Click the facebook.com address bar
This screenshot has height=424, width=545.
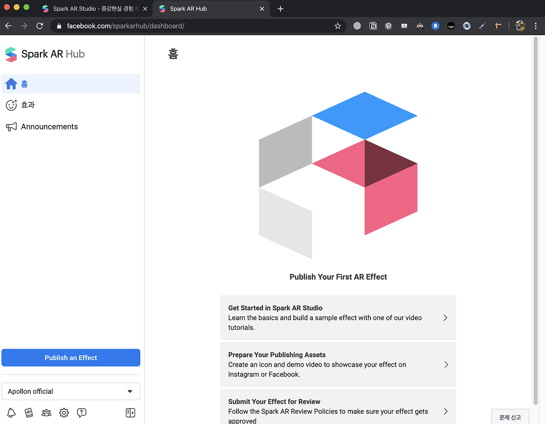(198, 26)
